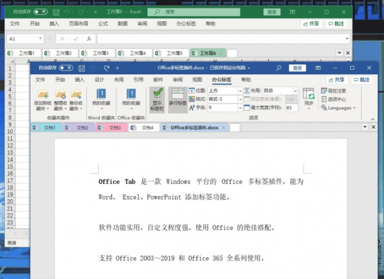Close the Office多标签插件.docx tab
This screenshot has height=279, width=384.
(223, 127)
